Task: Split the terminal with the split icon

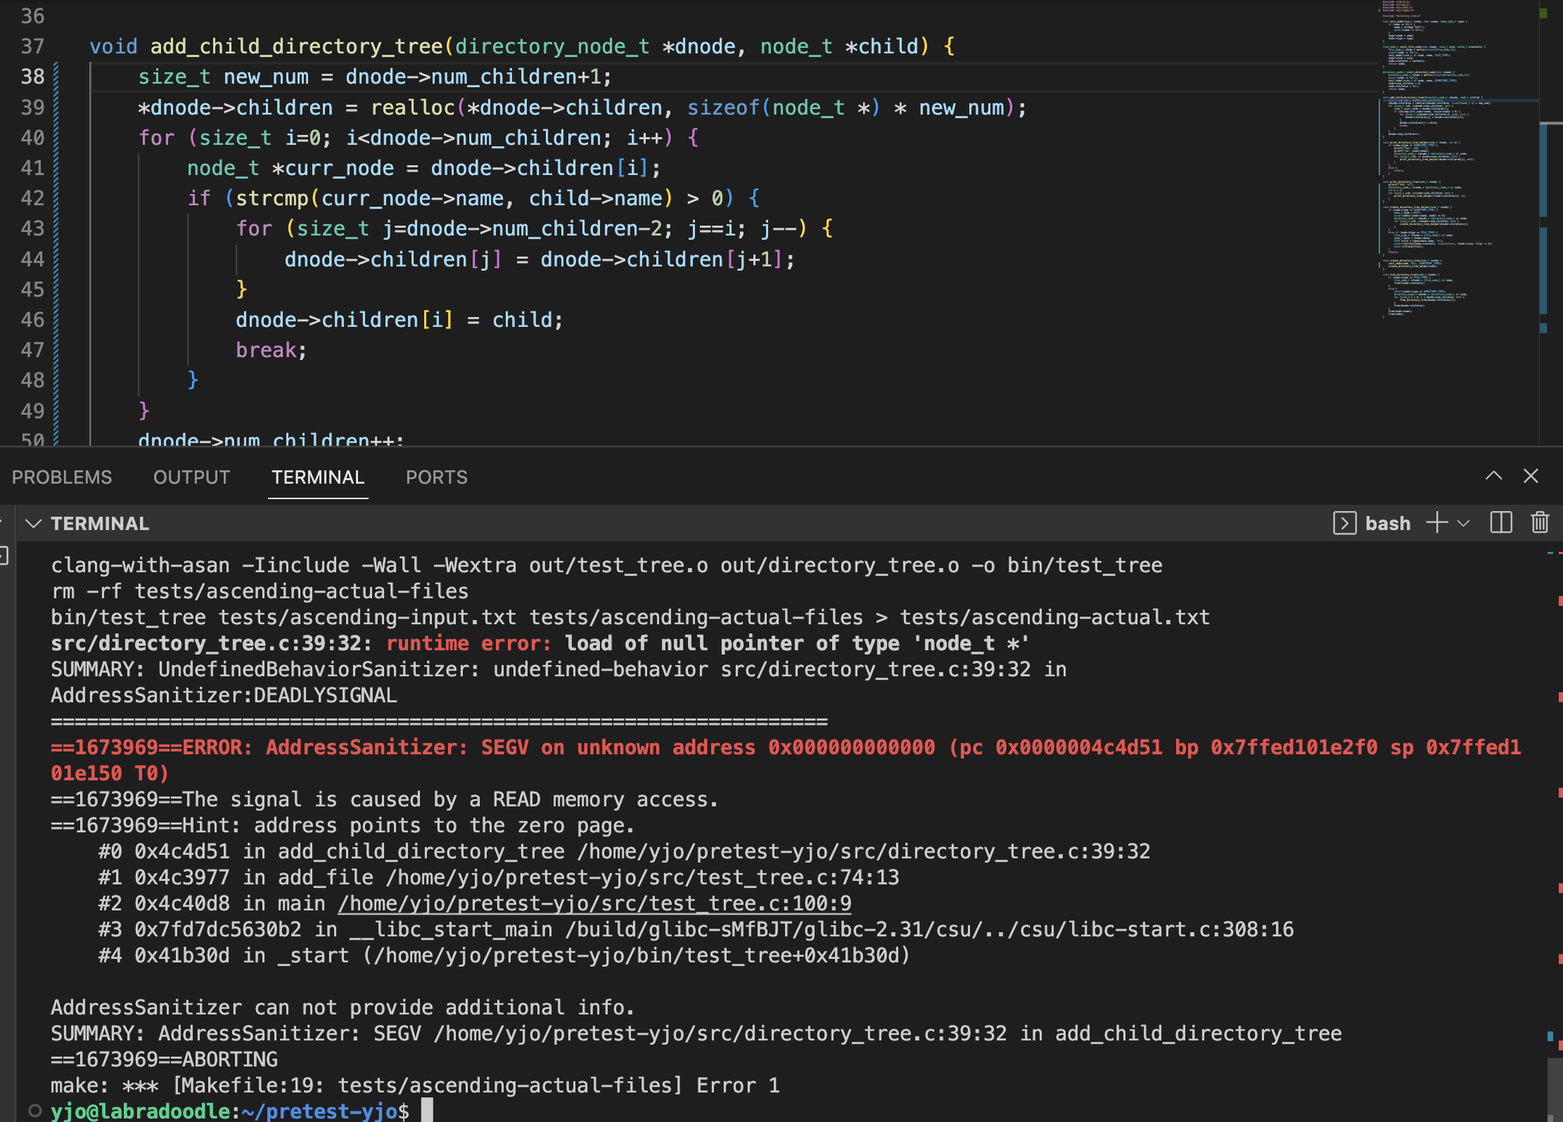Action: [1501, 523]
